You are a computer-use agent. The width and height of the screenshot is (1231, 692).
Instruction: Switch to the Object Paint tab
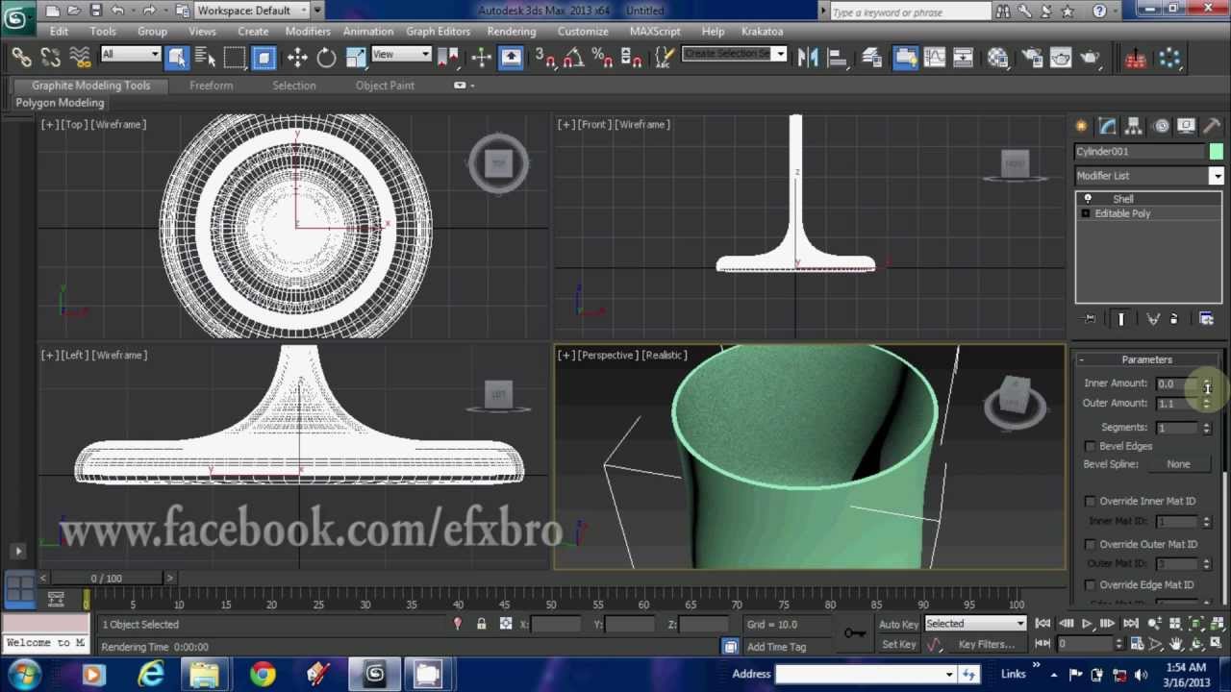pyautogui.click(x=385, y=86)
